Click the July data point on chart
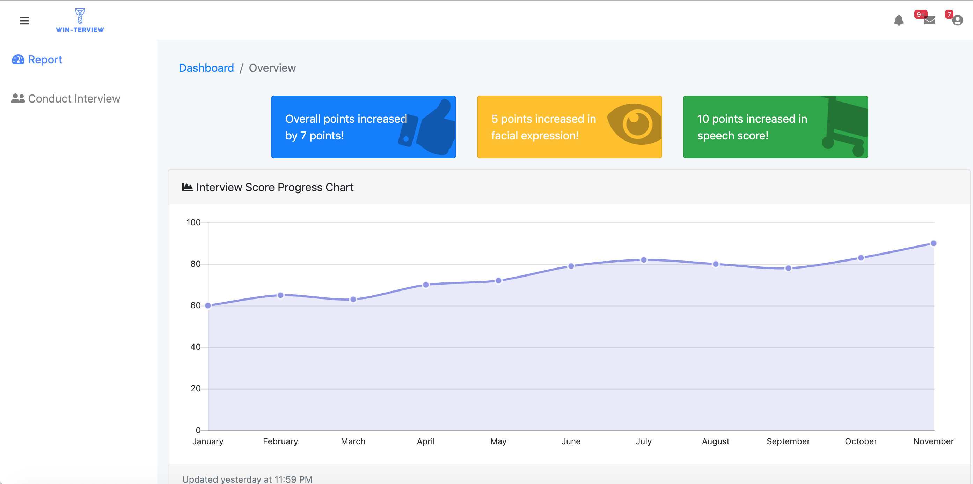973x484 pixels. point(644,260)
